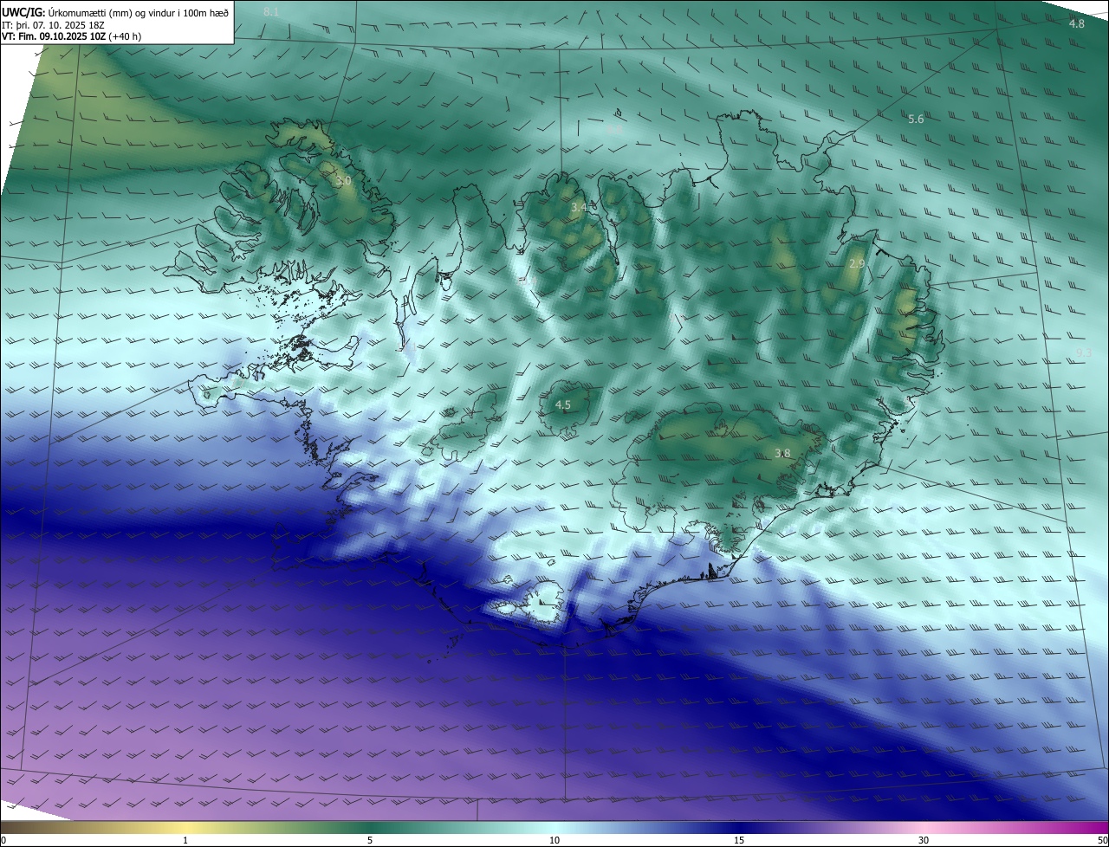Click the faint 9.3 value label east of Iceland
This screenshot has height=847, width=1109.
(1083, 353)
